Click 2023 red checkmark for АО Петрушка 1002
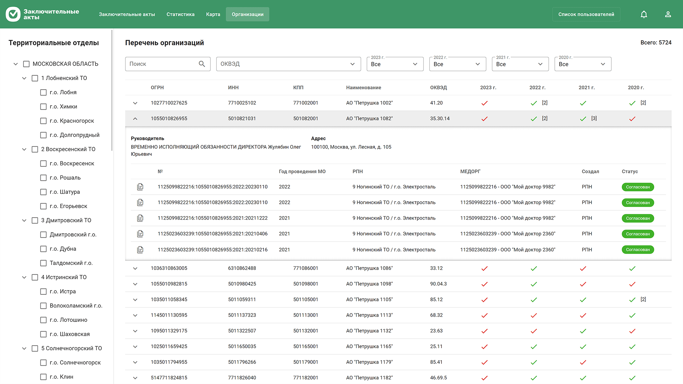 485,103
